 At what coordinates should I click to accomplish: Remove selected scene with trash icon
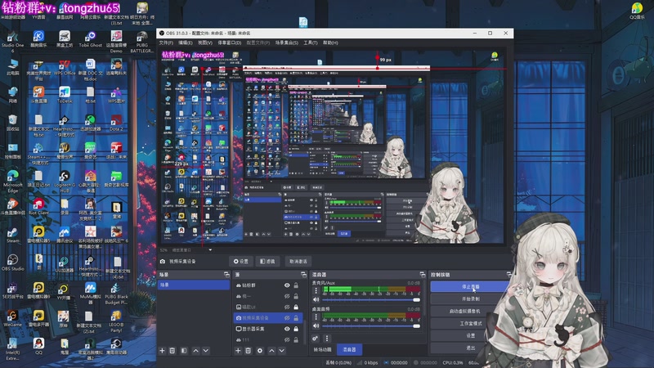tap(172, 351)
